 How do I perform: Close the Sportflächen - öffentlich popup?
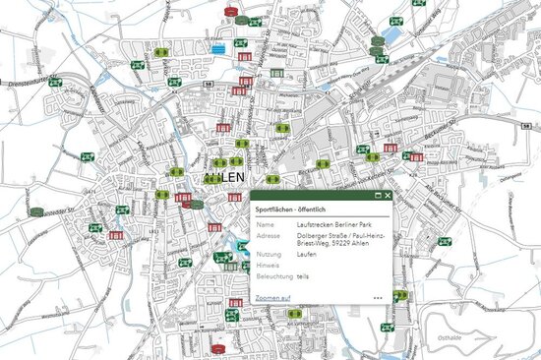click(388, 196)
